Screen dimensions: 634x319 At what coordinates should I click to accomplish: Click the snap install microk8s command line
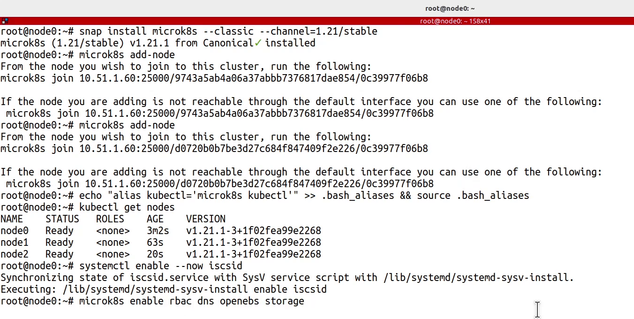point(189,31)
